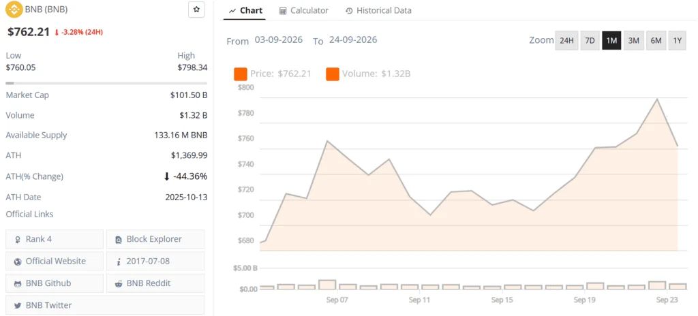Click the Calculator tab icon
Viewport: 698px width, 316px height.
pyautogui.click(x=283, y=11)
